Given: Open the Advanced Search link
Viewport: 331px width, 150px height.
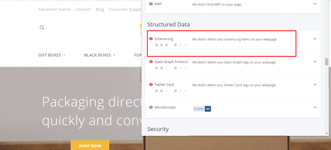Looking at the screenshot, I should point(55,10).
